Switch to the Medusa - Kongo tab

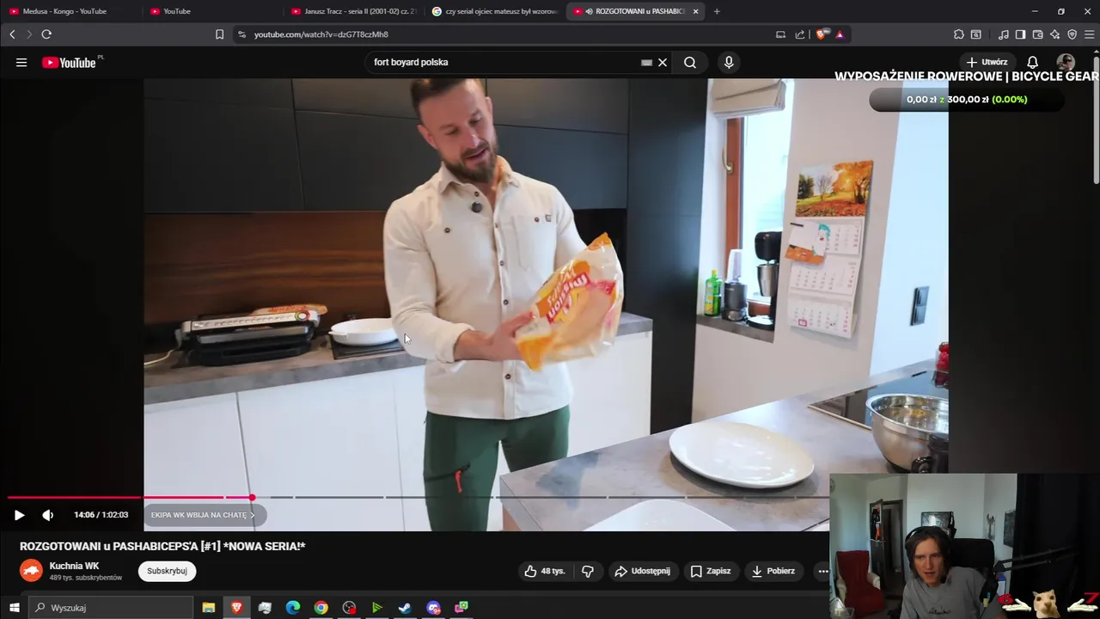point(69,11)
